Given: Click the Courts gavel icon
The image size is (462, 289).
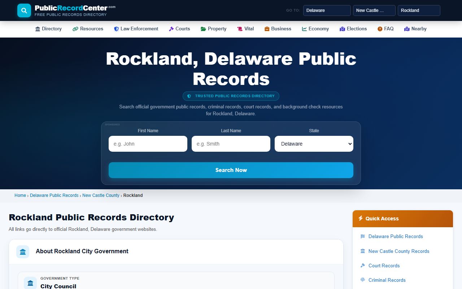Looking at the screenshot, I should 171,29.
